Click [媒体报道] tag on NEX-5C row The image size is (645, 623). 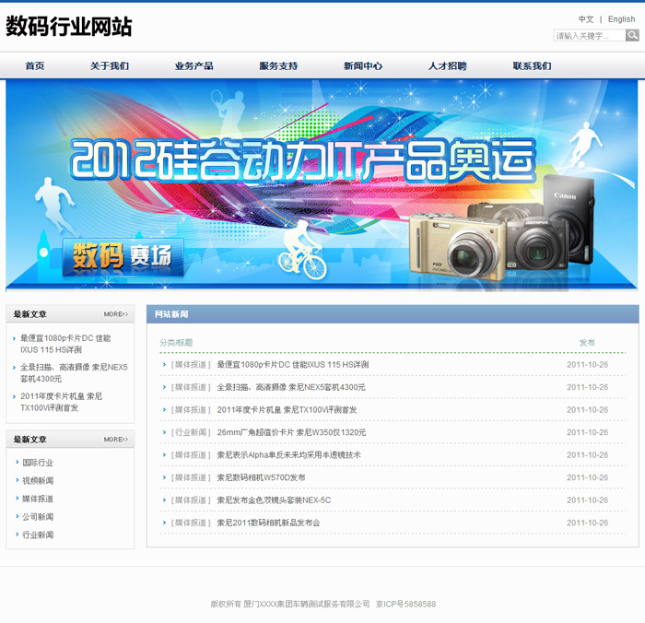(x=191, y=500)
